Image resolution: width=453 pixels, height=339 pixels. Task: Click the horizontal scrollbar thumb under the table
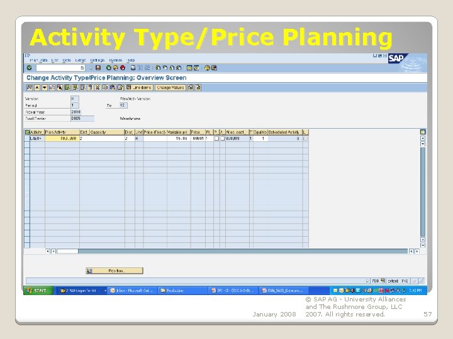coord(67,251)
